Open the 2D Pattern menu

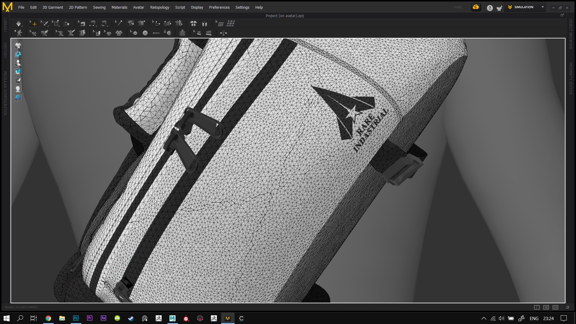(x=78, y=7)
